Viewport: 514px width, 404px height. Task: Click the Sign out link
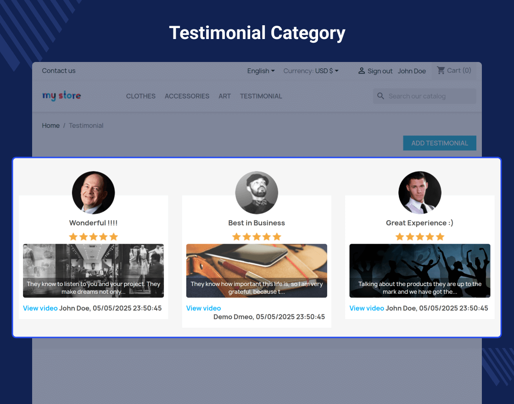[380, 71]
